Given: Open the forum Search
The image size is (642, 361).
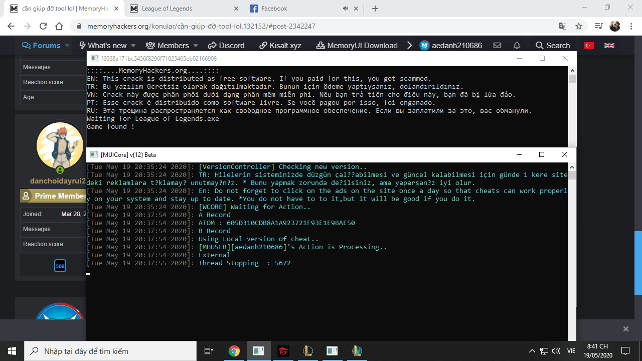Looking at the screenshot, I should point(553,46).
